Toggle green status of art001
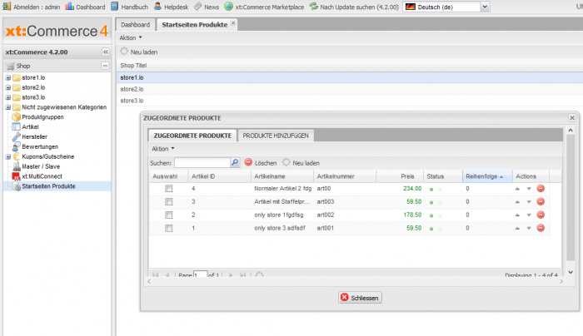583x336 pixels. (431, 229)
